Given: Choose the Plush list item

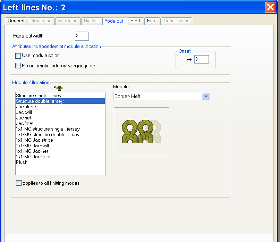Looking at the screenshot, I should click(22, 162).
